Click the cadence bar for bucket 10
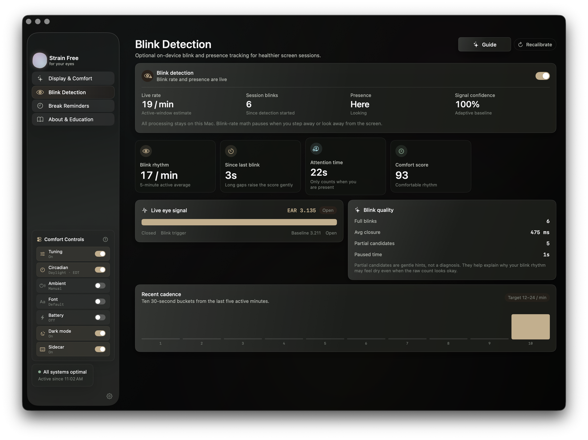This screenshot has height=440, width=588. click(x=530, y=327)
